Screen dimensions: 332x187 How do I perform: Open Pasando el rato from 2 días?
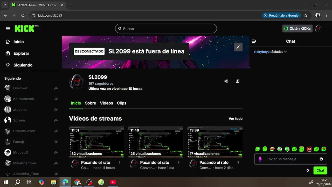[x=214, y=163]
